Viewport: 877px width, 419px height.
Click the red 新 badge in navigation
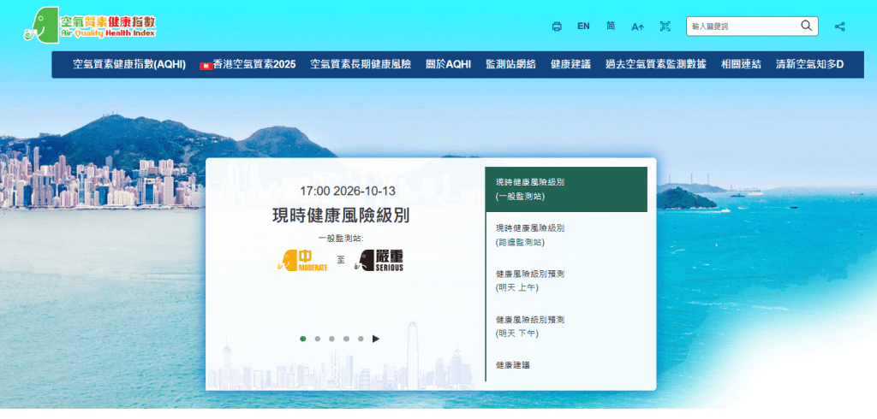(x=206, y=66)
